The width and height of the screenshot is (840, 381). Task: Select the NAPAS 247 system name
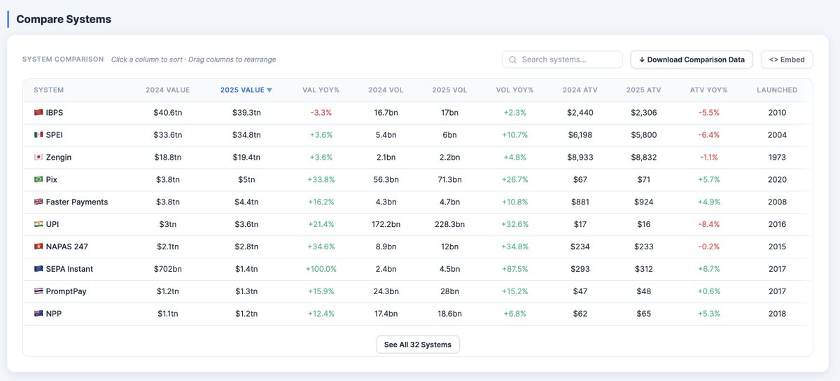(x=67, y=247)
